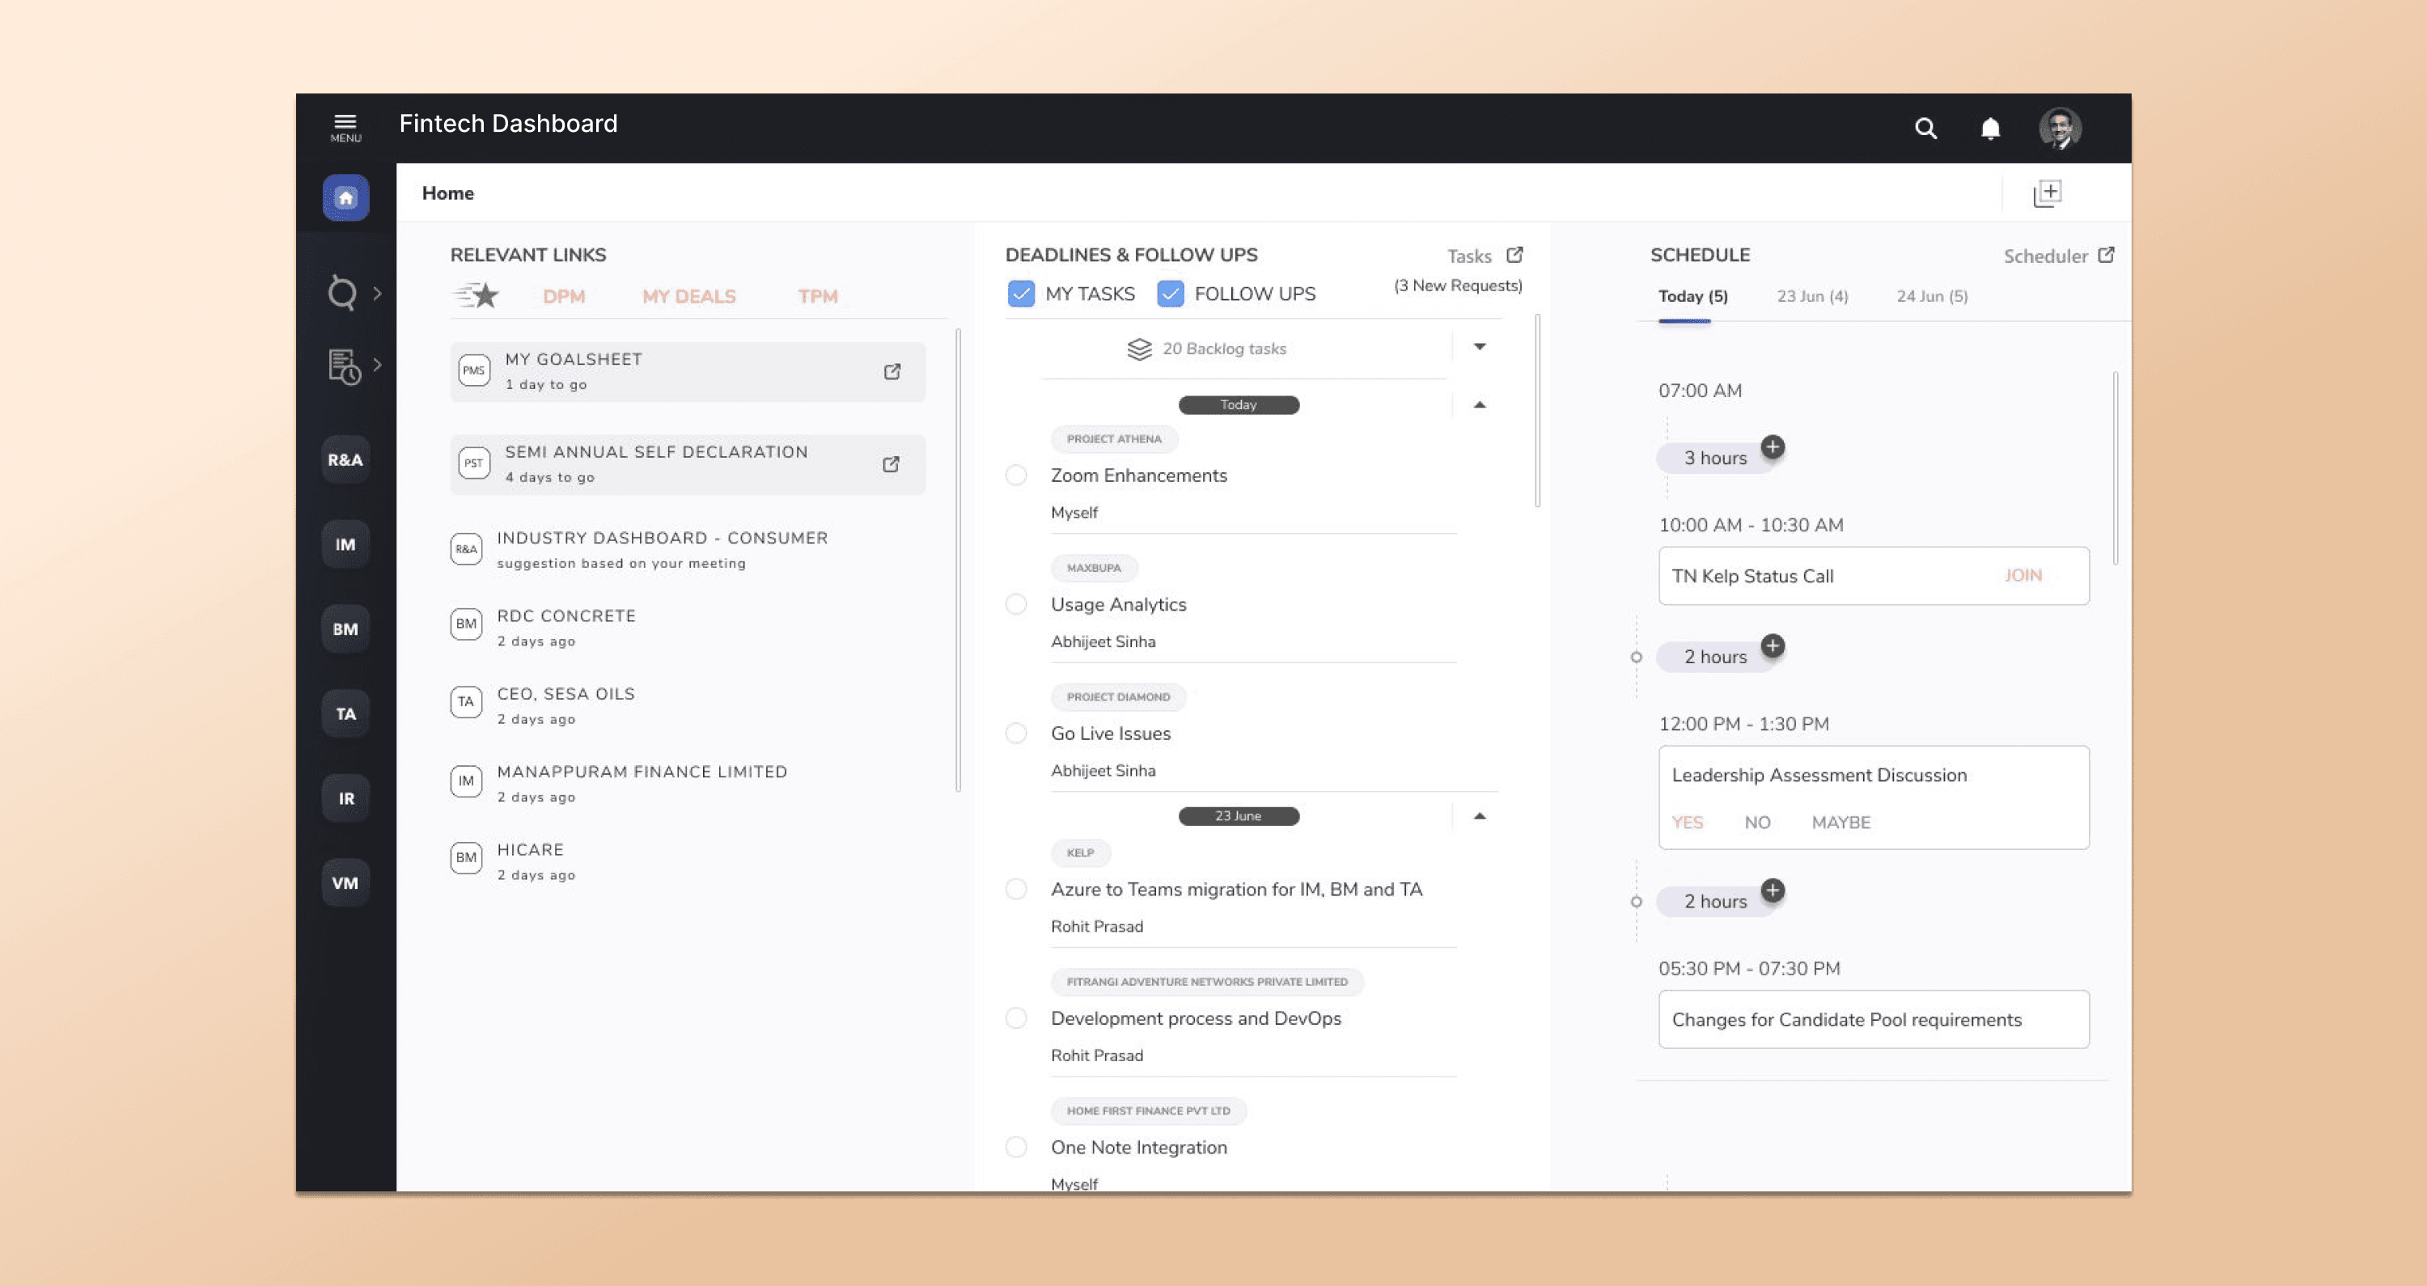Open My Goalsheet external link icon
Screen dimensions: 2427x1286
tap(892, 371)
